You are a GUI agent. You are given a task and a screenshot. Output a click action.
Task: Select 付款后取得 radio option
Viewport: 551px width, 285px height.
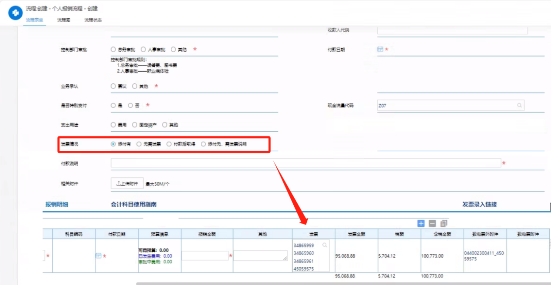click(x=169, y=144)
